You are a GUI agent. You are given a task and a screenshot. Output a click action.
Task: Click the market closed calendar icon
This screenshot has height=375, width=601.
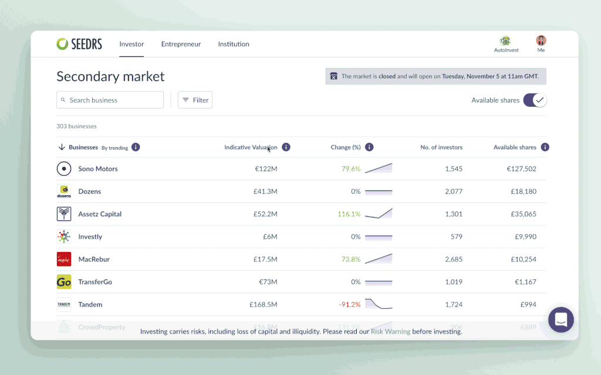334,76
